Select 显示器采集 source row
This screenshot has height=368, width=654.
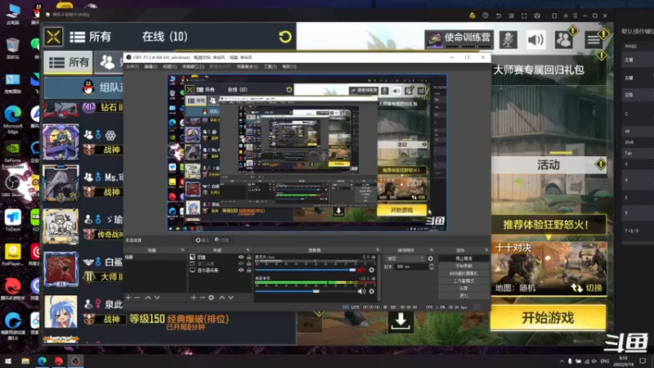coord(220,271)
